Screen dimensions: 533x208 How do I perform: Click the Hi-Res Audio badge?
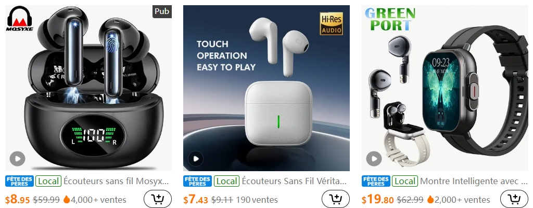tap(332, 24)
